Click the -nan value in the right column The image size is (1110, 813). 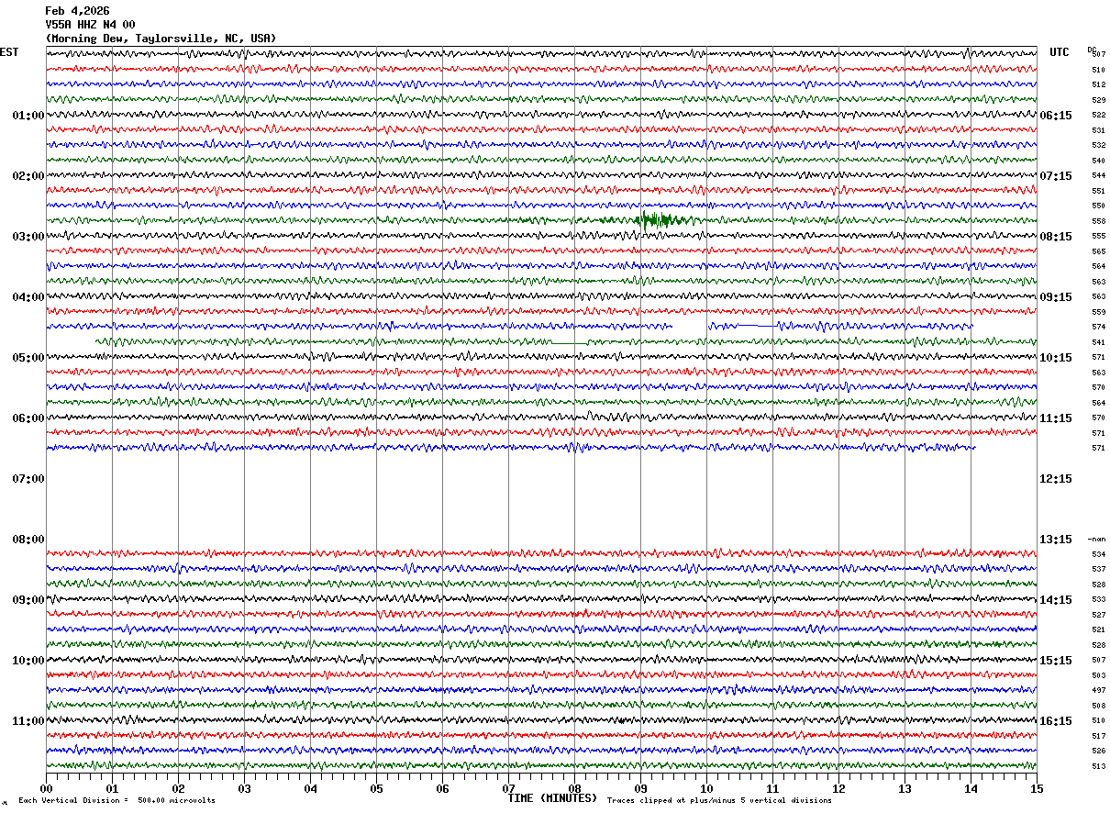coord(1097,540)
